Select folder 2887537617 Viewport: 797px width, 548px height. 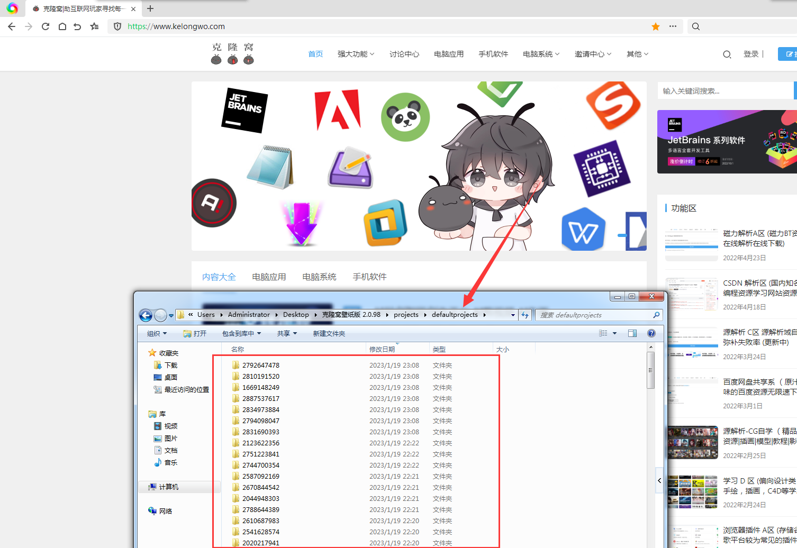[256, 398]
